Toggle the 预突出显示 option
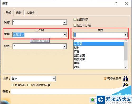The width and height of the screenshot is (132, 104). [x=105, y=79]
